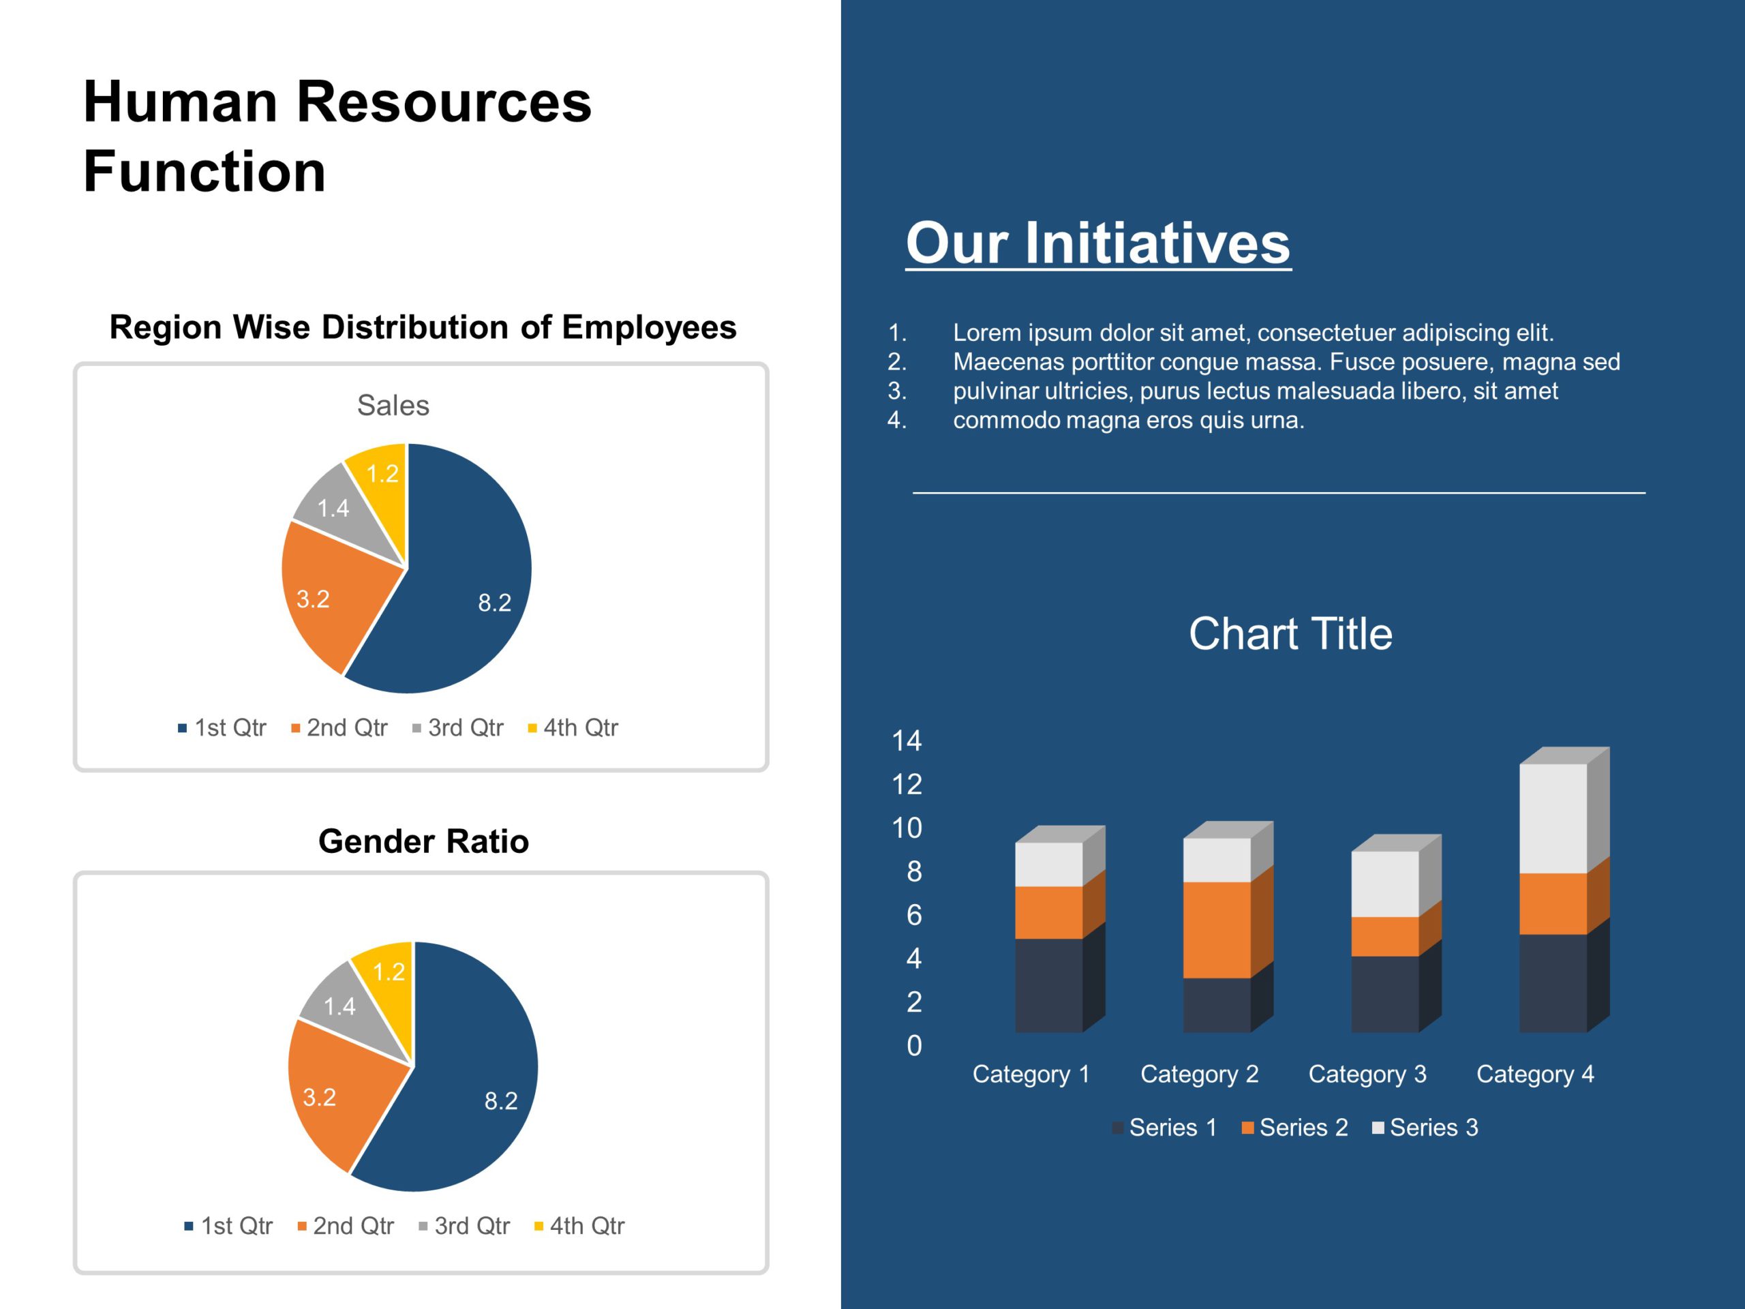Viewport: 1745px width, 1309px height.
Task: Click the Category 2 stacked bar's orange segment
Action: click(x=1217, y=929)
